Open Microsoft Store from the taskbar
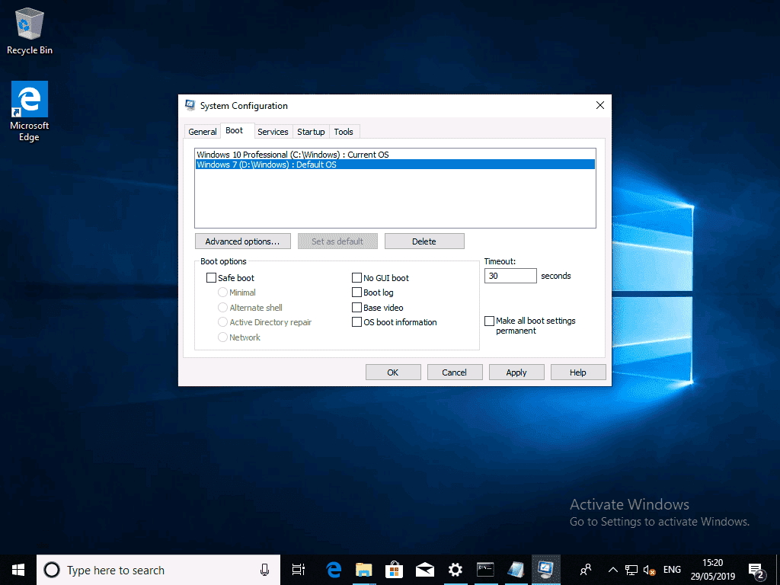The width and height of the screenshot is (780, 585). coord(394,570)
